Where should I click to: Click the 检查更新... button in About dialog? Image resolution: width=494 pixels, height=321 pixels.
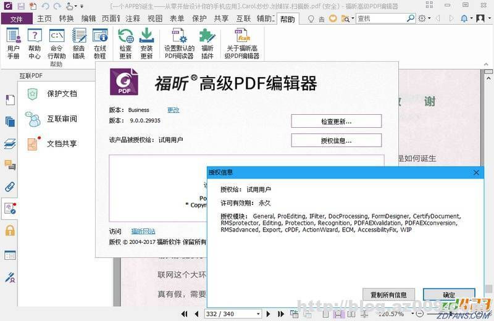pos(336,121)
